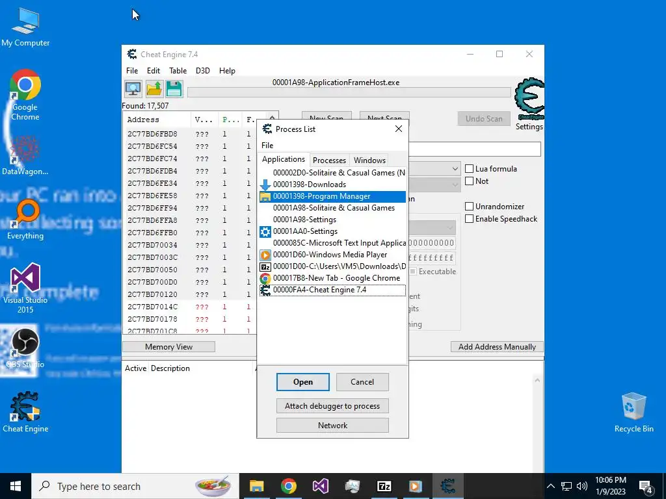Click the scan progress bar
The width and height of the screenshot is (666, 499).
pyautogui.click(x=349, y=92)
